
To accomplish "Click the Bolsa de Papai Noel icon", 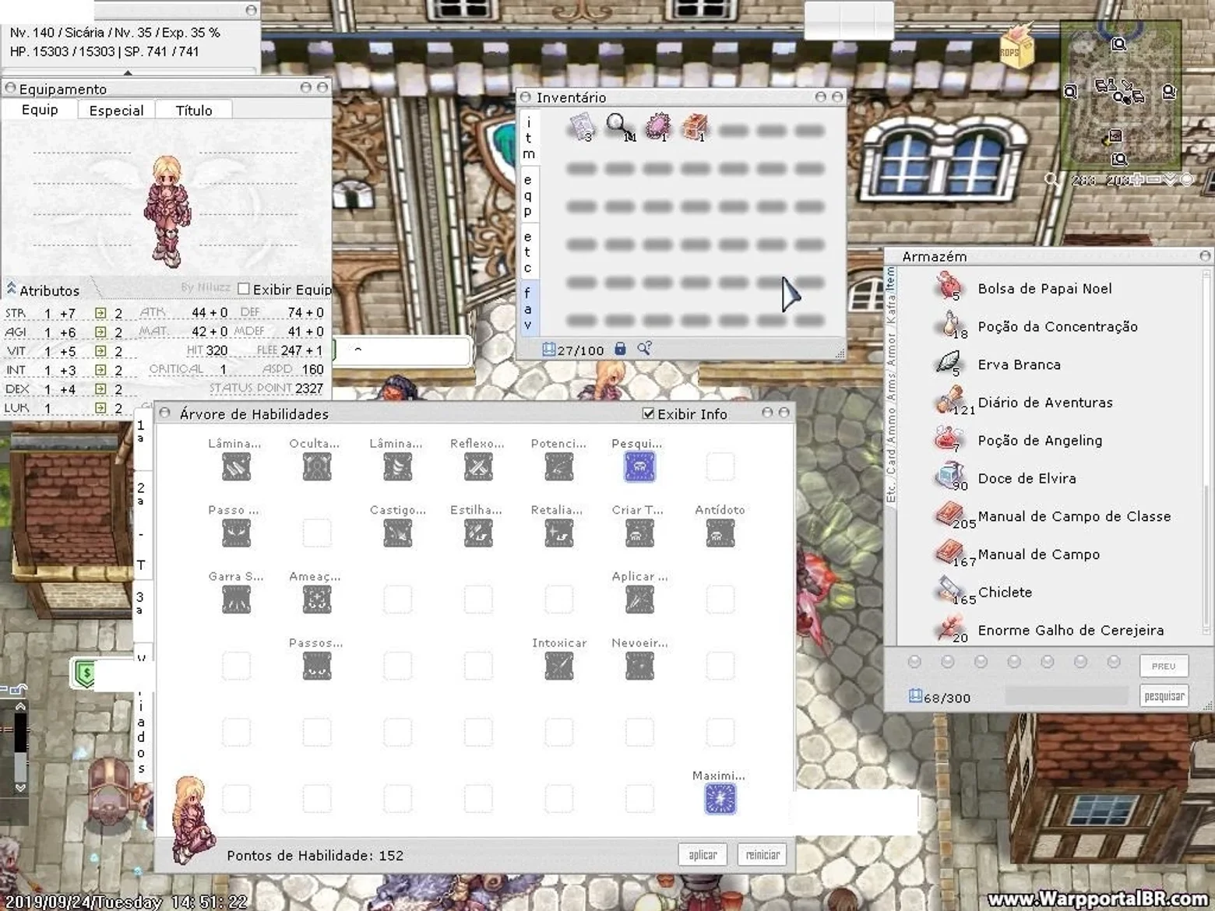I will coord(949,287).
